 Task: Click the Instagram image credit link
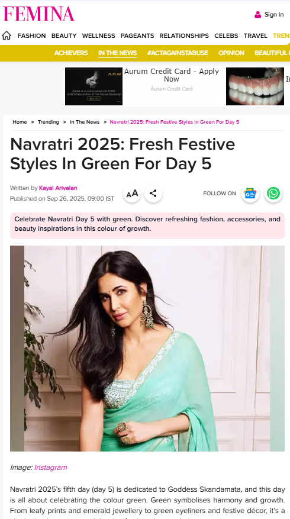(x=51, y=468)
